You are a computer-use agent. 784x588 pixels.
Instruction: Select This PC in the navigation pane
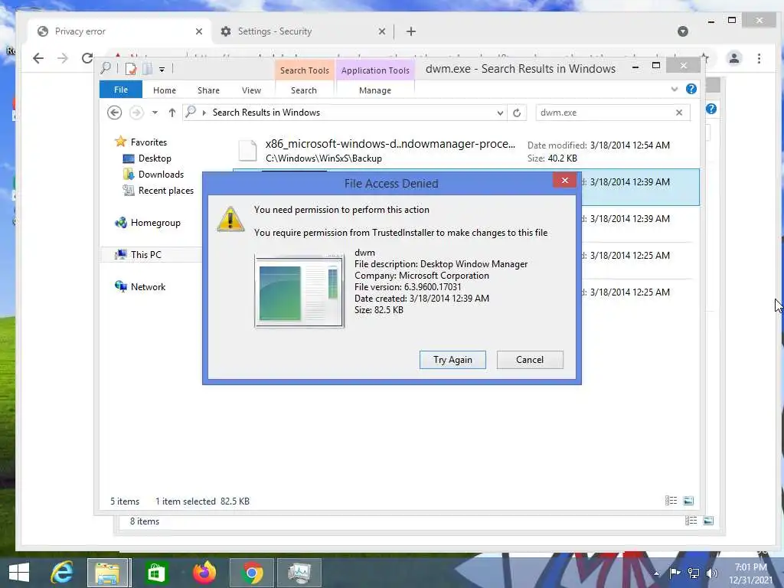tap(145, 254)
